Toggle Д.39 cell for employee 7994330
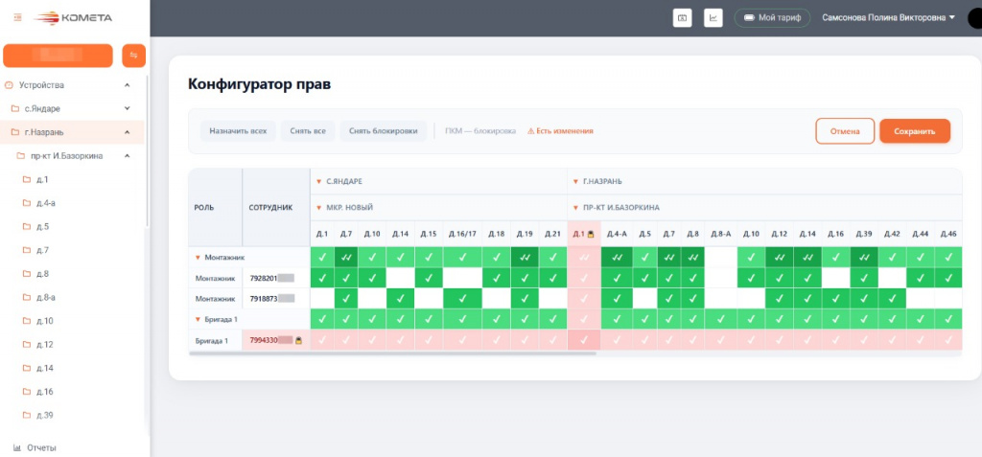 point(864,340)
